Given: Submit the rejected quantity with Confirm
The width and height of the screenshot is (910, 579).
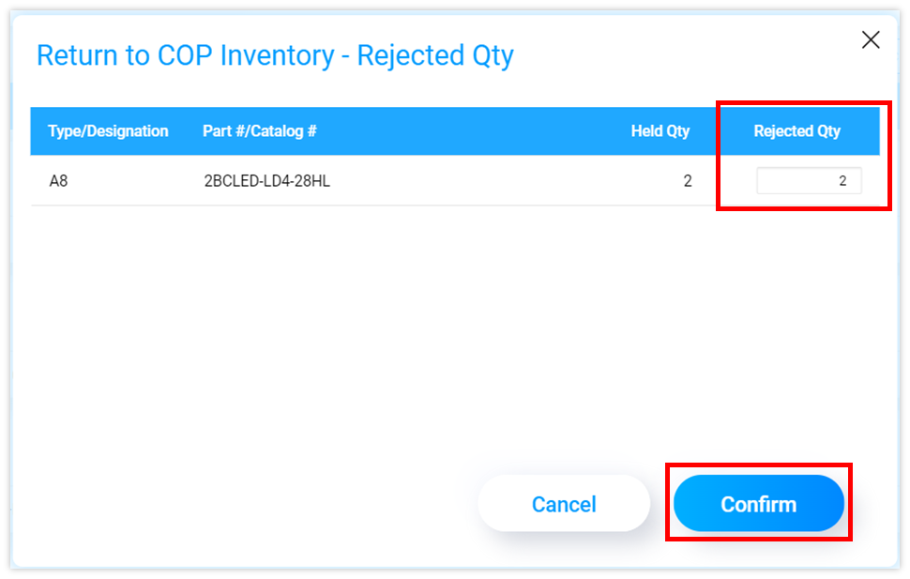Looking at the screenshot, I should [x=758, y=504].
